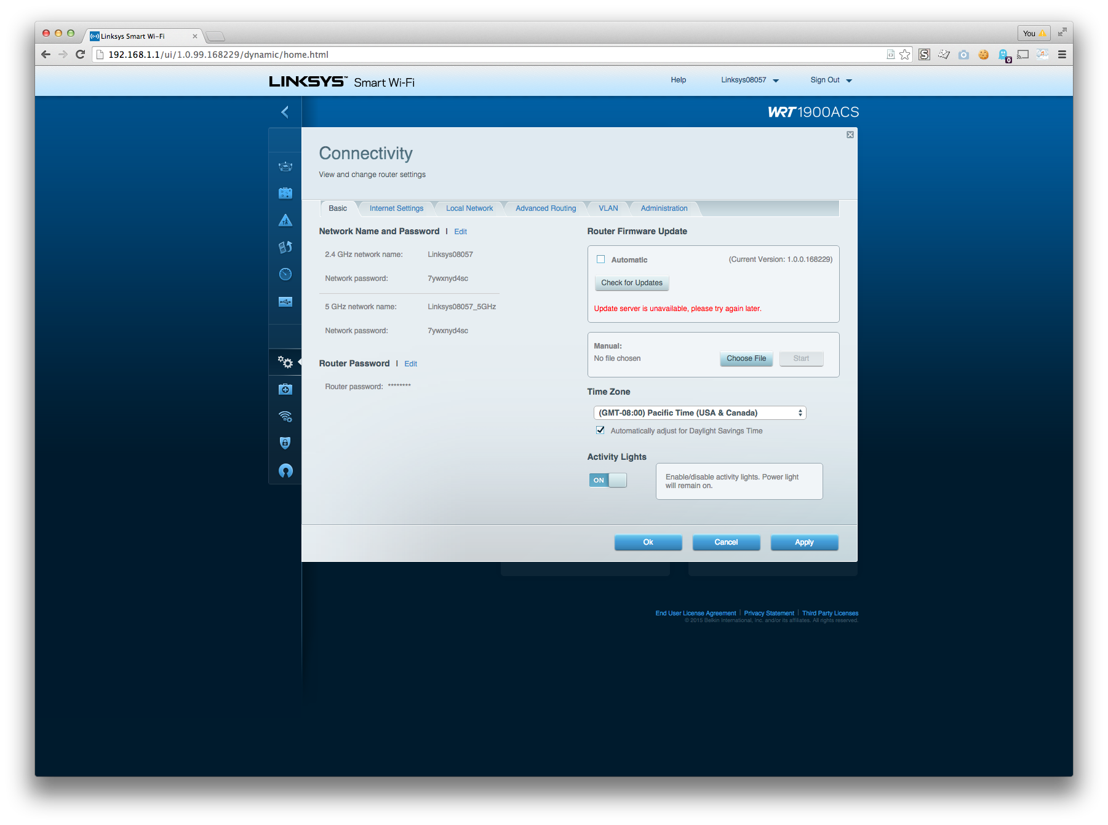Click the 2.4 GHz network name Linksys08057

pos(450,255)
